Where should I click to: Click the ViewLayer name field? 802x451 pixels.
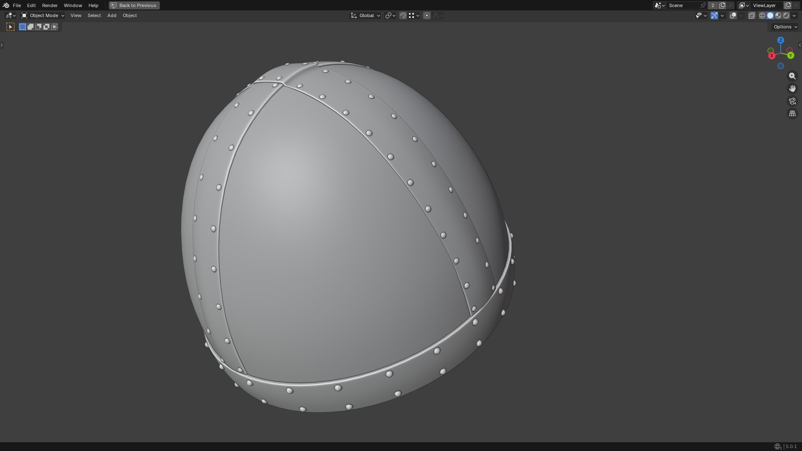(766, 5)
